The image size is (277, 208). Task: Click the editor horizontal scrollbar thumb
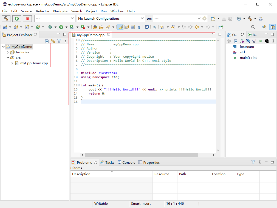142,155
